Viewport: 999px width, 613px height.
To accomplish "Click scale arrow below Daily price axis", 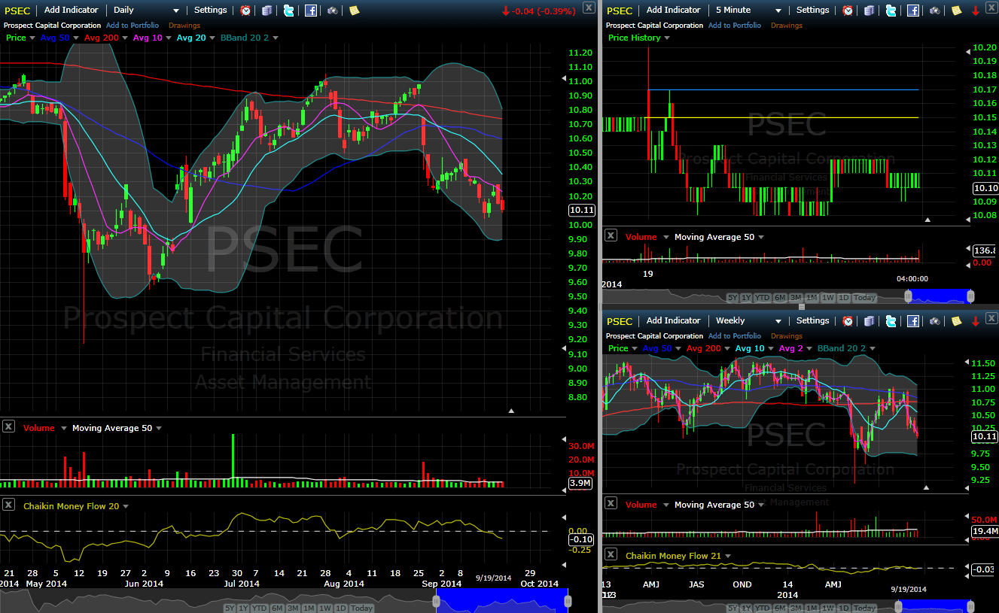I will coord(511,411).
